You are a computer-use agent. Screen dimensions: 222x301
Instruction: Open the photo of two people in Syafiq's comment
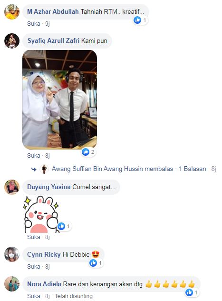click(x=59, y=100)
